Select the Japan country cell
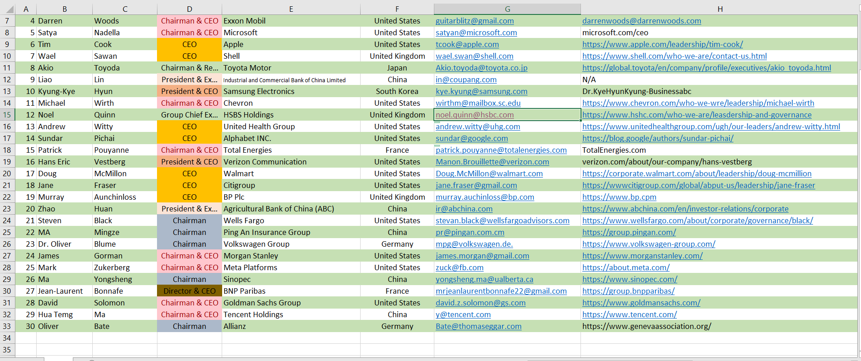 click(x=397, y=68)
